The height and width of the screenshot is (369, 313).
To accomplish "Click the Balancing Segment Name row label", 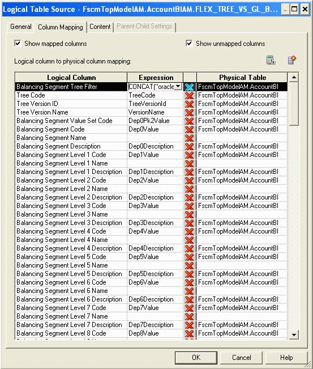I will point(52,138).
